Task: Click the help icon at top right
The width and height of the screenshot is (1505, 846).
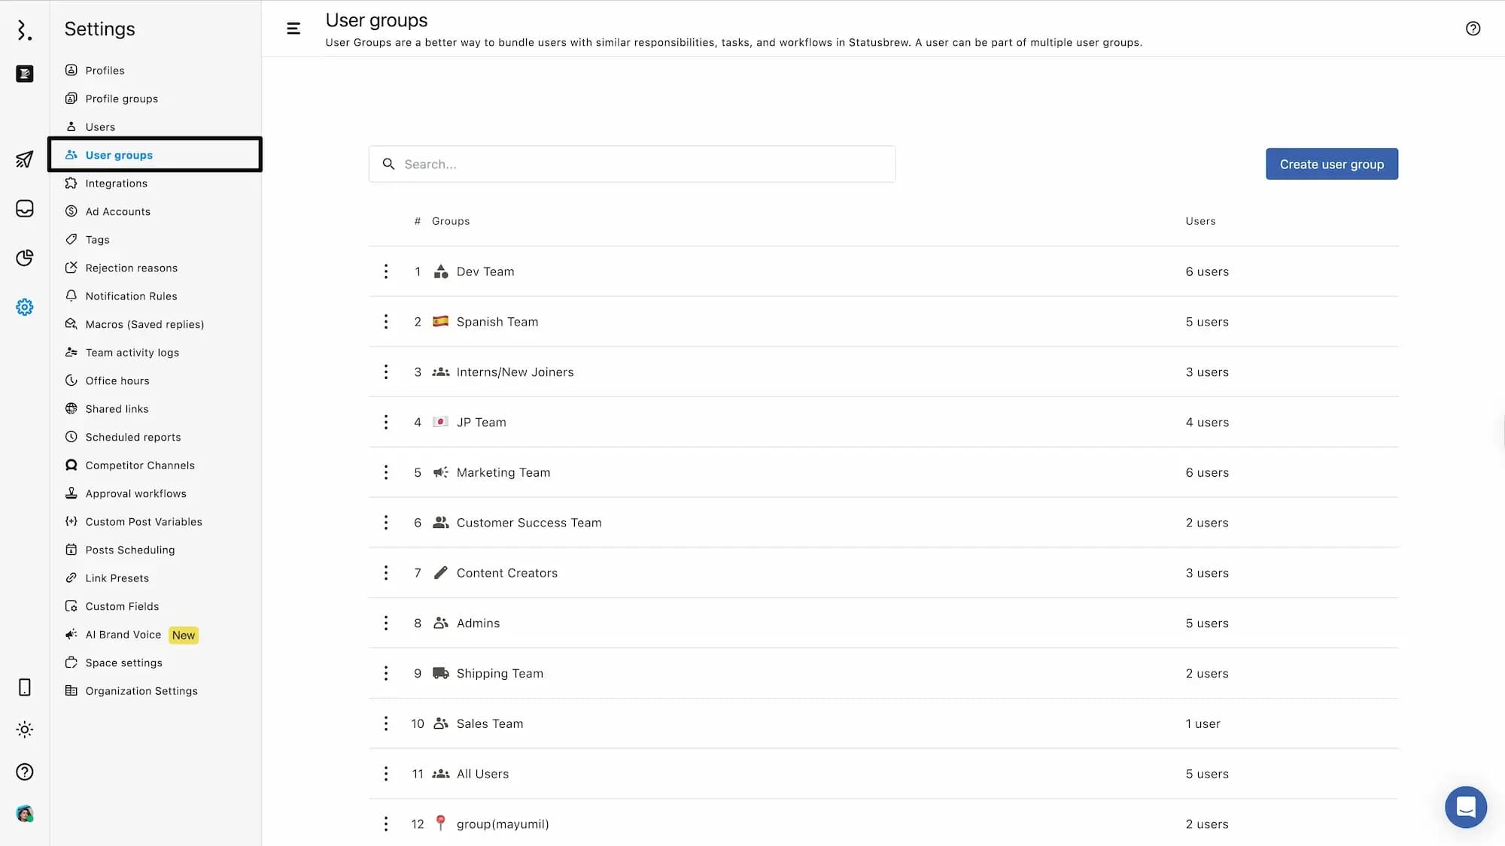Action: 1473,29
